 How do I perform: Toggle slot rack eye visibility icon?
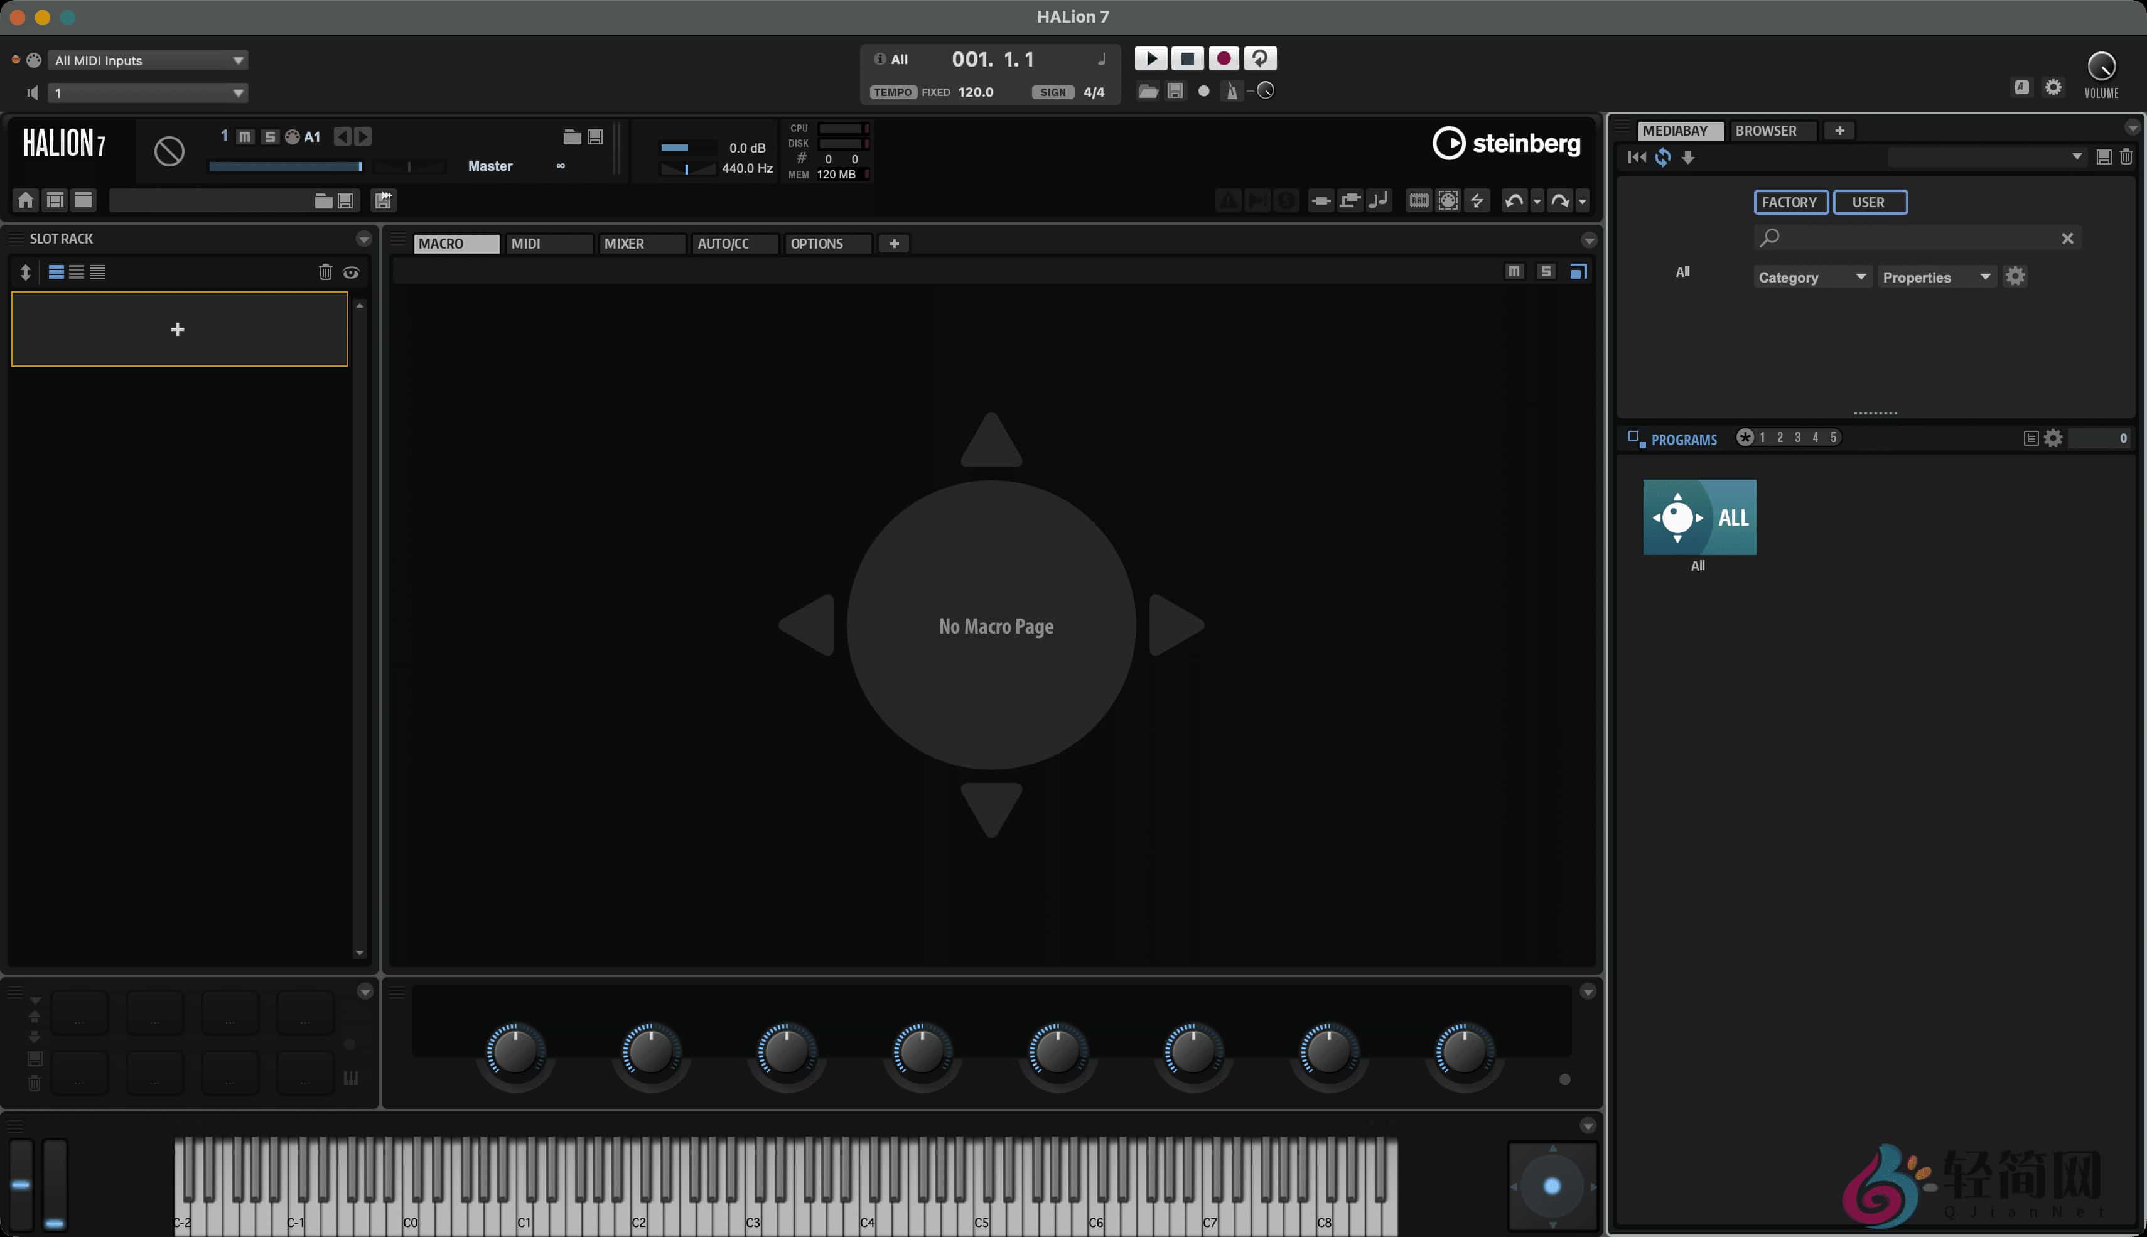pos(351,272)
